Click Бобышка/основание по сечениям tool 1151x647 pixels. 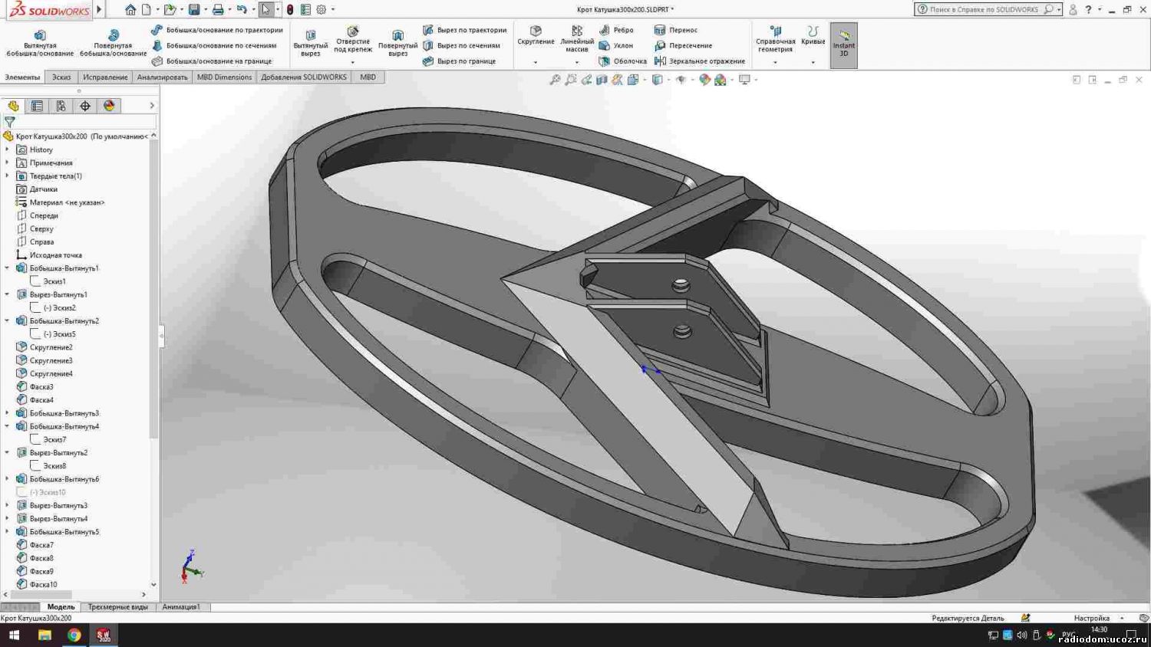point(214,45)
